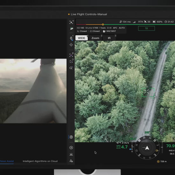Click the ISO 140 setting
Viewport: 175px width, 175px height.
80,28
